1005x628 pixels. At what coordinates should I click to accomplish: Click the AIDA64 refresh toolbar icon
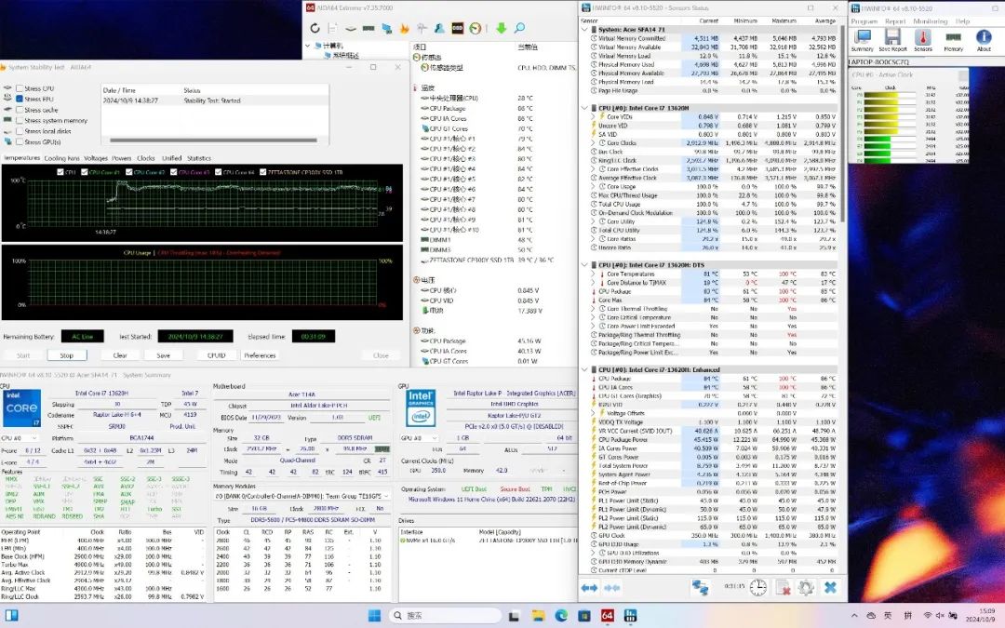pyautogui.click(x=315, y=28)
